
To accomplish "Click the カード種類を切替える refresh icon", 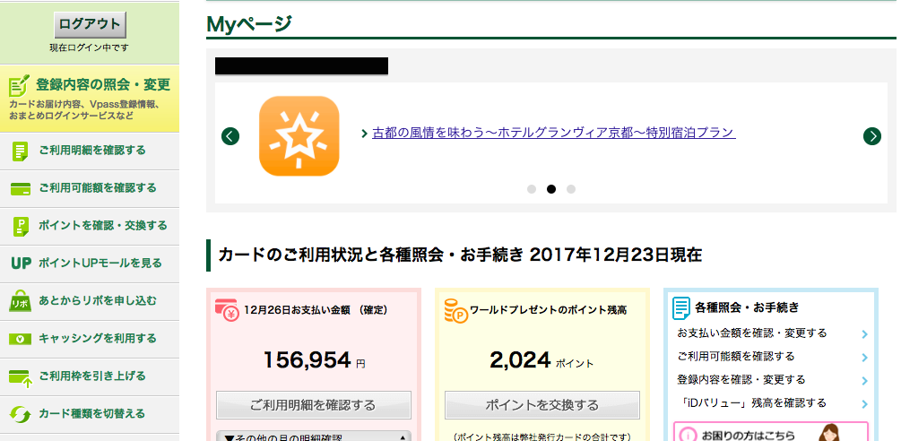I will [x=20, y=414].
